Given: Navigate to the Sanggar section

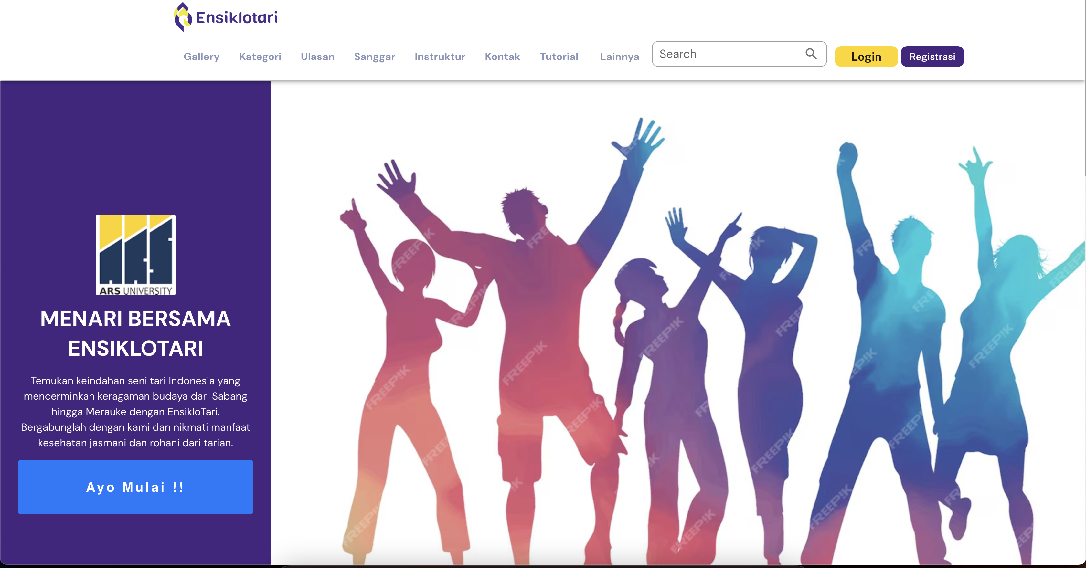Looking at the screenshot, I should click(x=374, y=57).
